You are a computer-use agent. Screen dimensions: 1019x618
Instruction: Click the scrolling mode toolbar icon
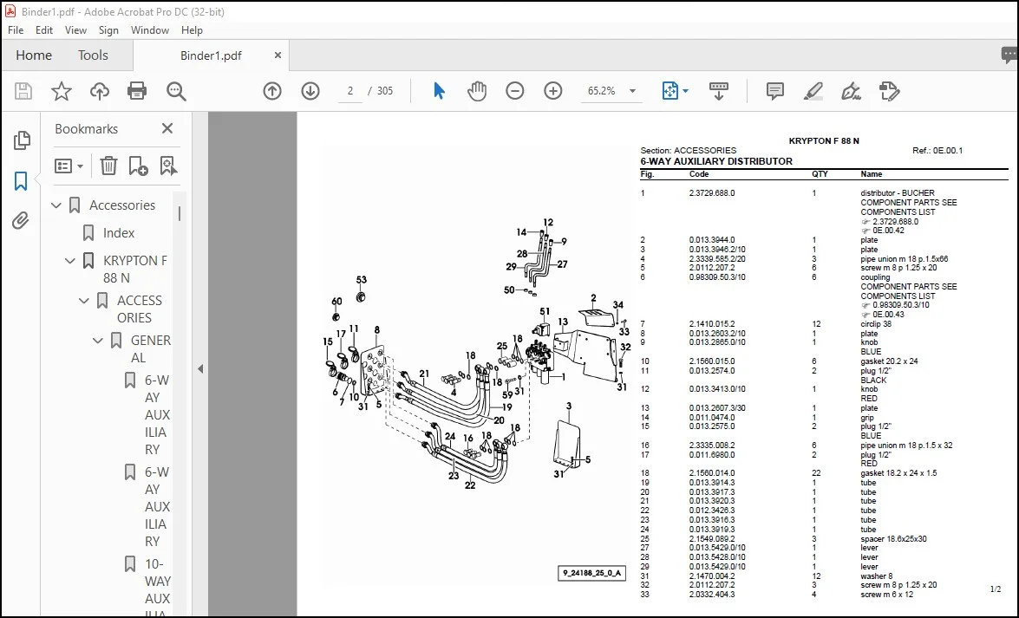point(719,91)
